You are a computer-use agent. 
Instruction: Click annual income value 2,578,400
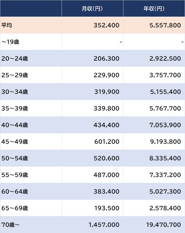coord(165,208)
